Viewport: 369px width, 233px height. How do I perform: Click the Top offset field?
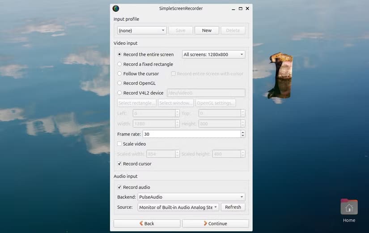[220, 113]
